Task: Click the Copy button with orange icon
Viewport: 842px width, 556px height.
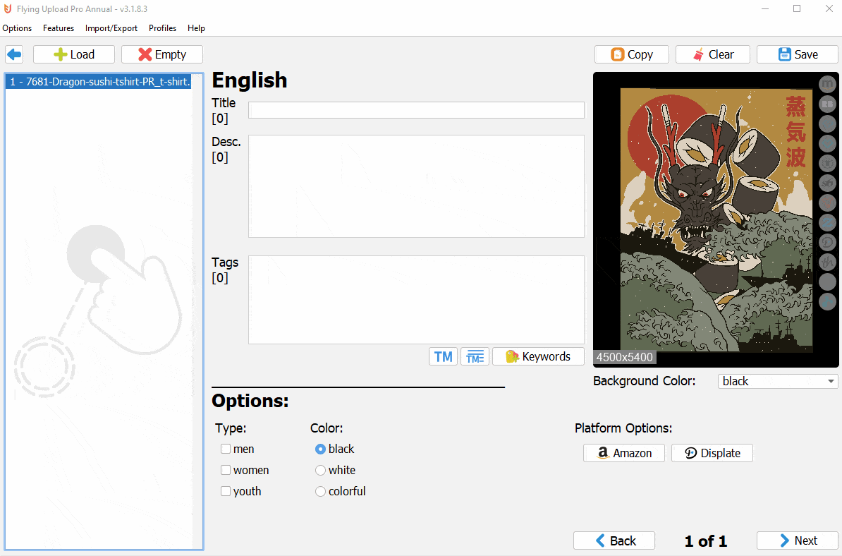Action: 632,54
